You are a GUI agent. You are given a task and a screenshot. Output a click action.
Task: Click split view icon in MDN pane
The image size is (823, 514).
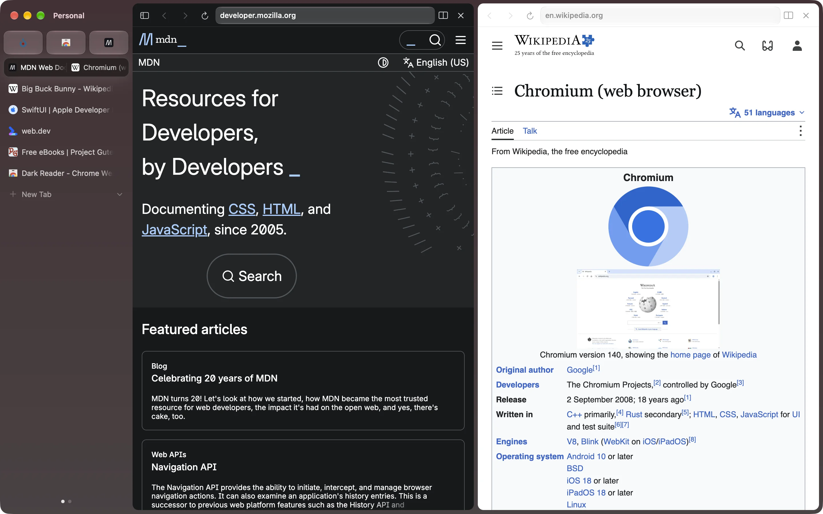(x=443, y=16)
